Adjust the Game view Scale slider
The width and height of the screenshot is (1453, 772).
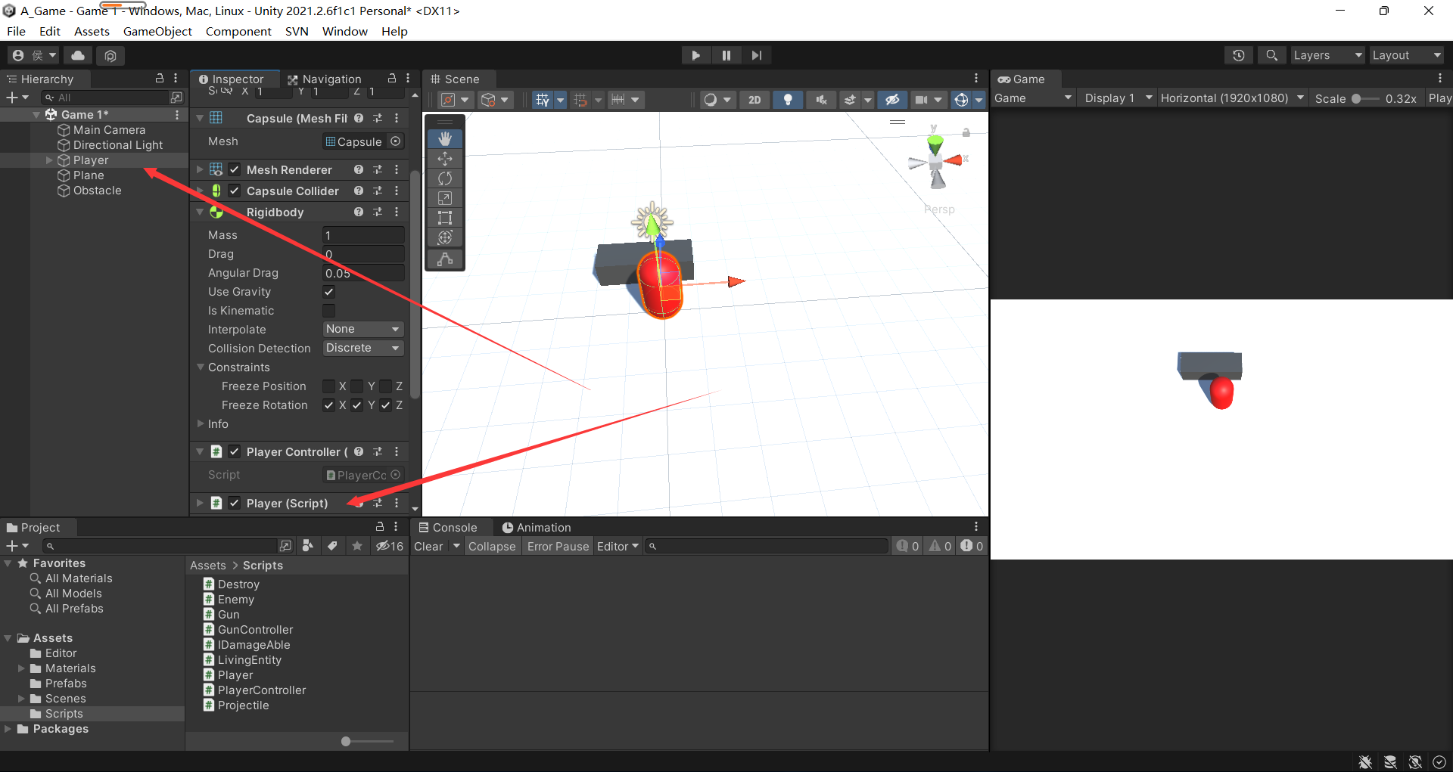click(1364, 99)
